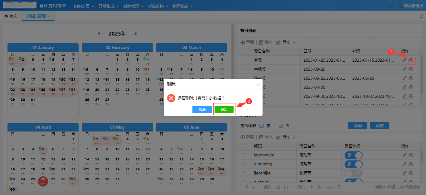Viewport: 426px width, 195px height.
Task: Select the row checkbox for qingming
Action: pos(244,164)
